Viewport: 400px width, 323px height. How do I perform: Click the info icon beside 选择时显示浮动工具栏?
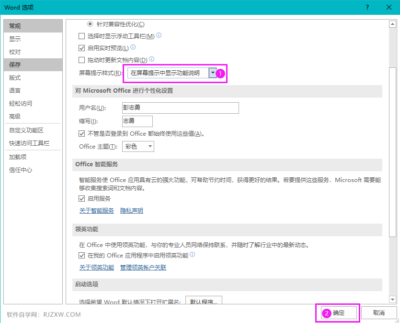pyautogui.click(x=158, y=35)
